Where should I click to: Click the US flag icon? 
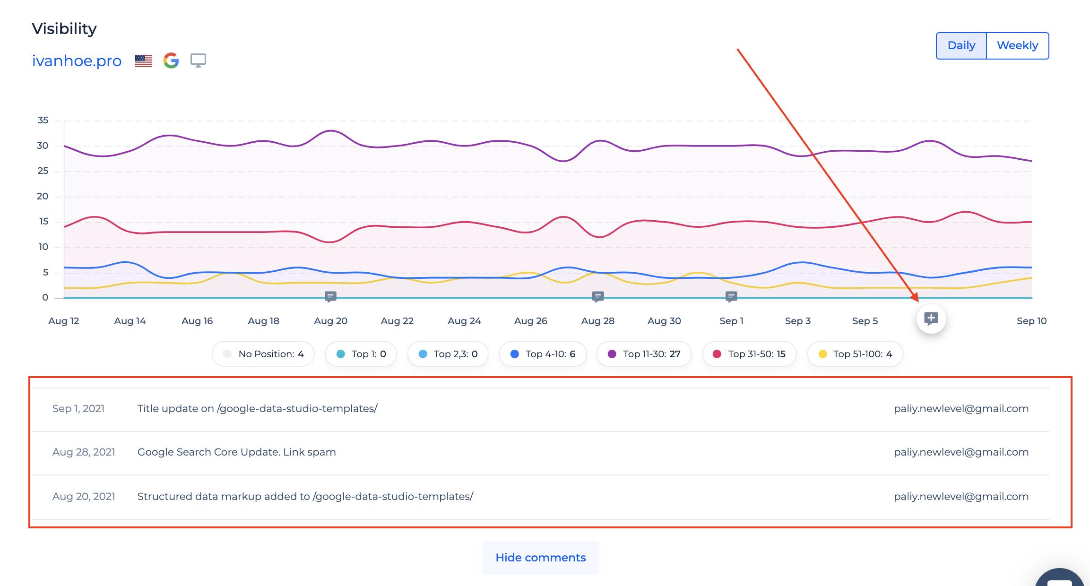[144, 61]
